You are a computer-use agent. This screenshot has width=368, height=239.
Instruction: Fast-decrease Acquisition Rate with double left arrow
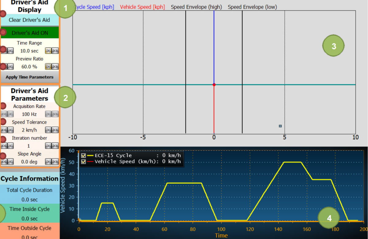click(4, 114)
